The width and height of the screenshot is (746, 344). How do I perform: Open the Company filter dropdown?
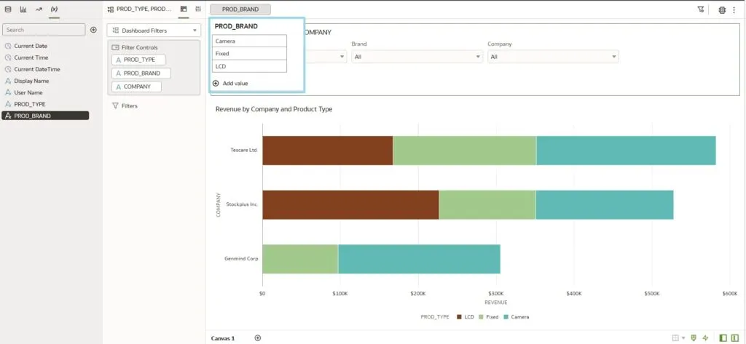[x=553, y=57]
